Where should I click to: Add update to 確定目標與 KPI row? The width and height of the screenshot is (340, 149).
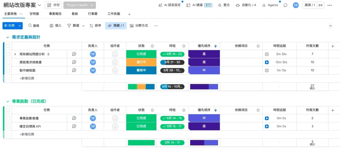[x=74, y=127]
